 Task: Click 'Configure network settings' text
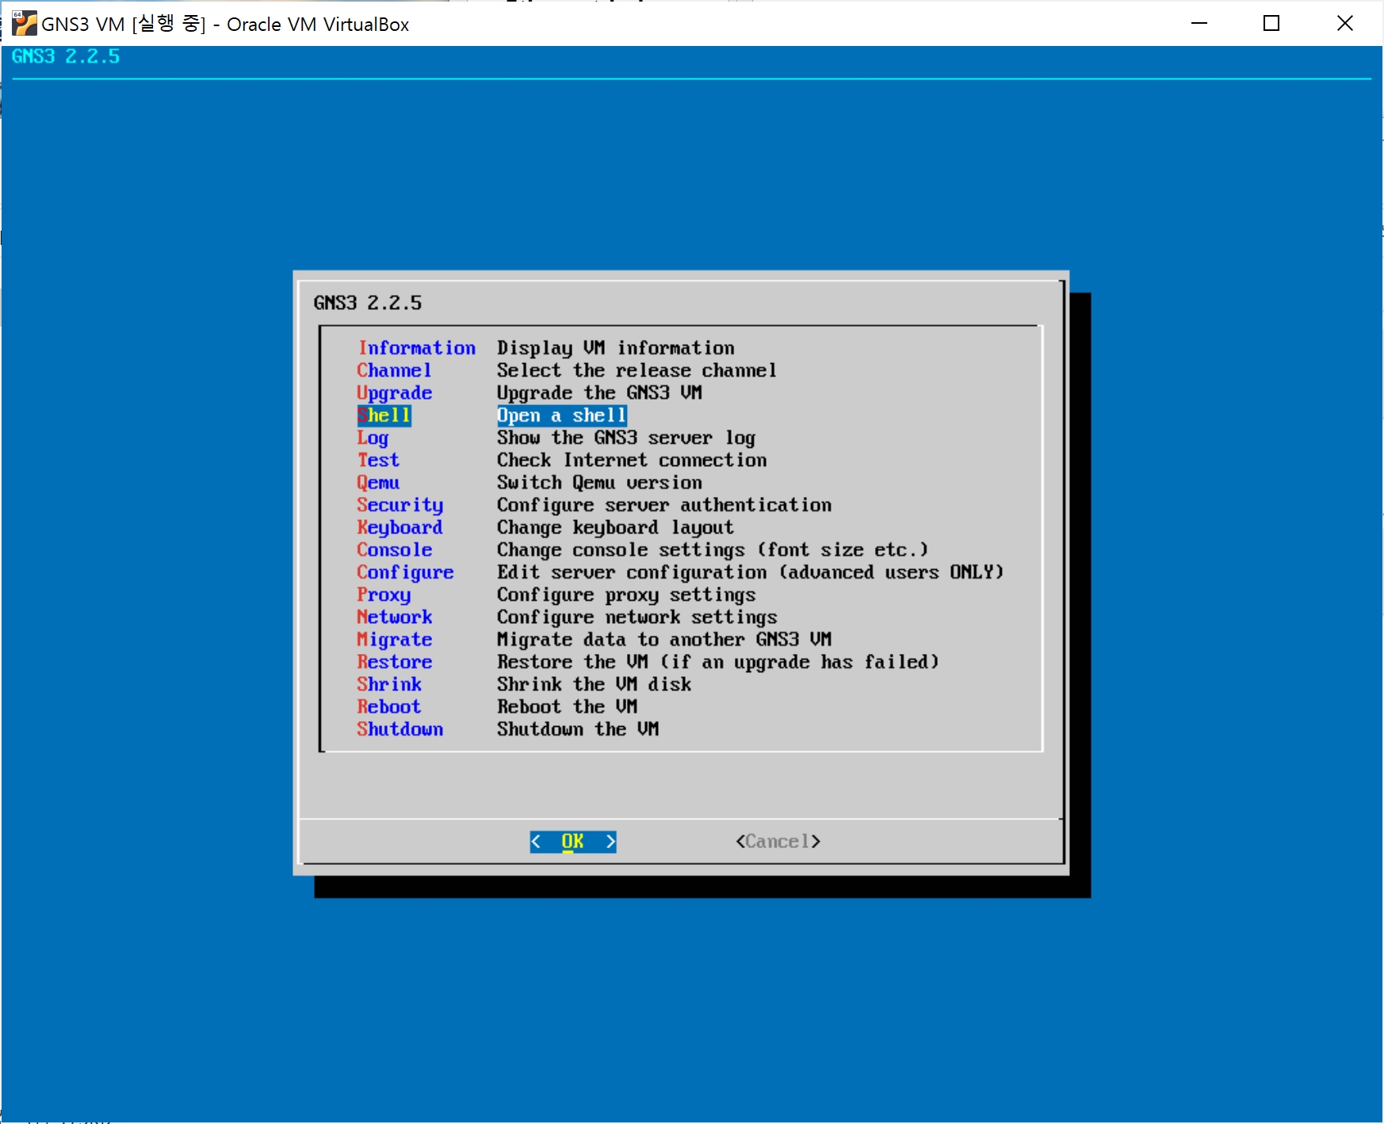(x=637, y=617)
